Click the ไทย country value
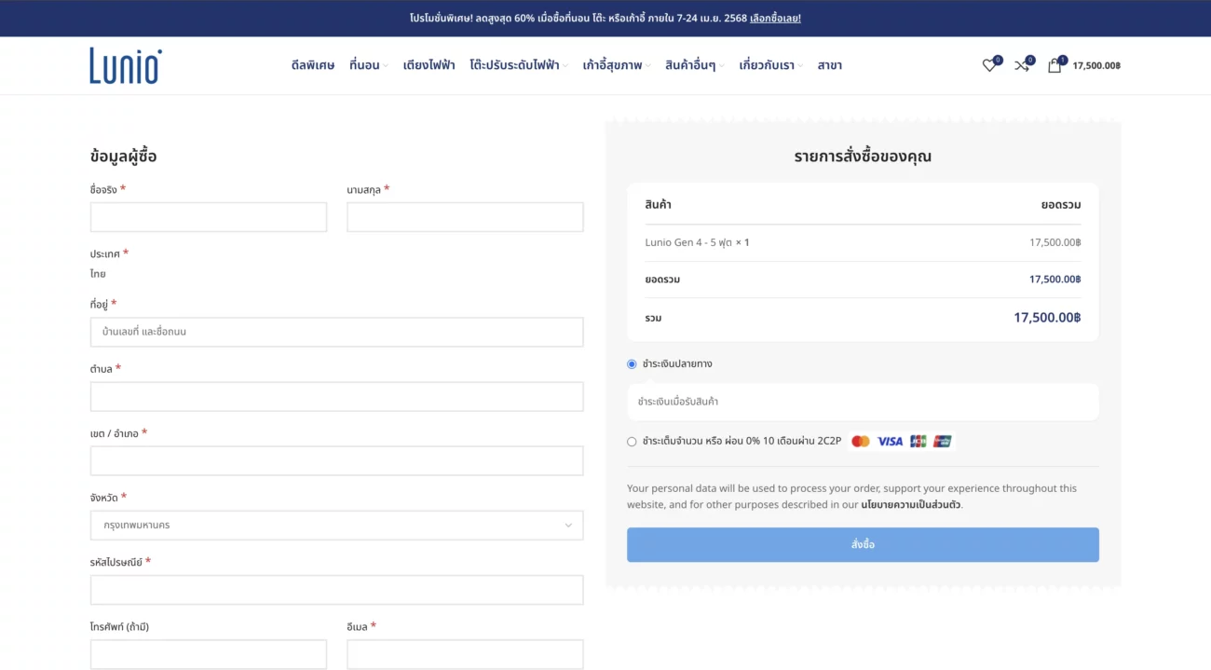This screenshot has width=1211, height=670. tap(98, 274)
